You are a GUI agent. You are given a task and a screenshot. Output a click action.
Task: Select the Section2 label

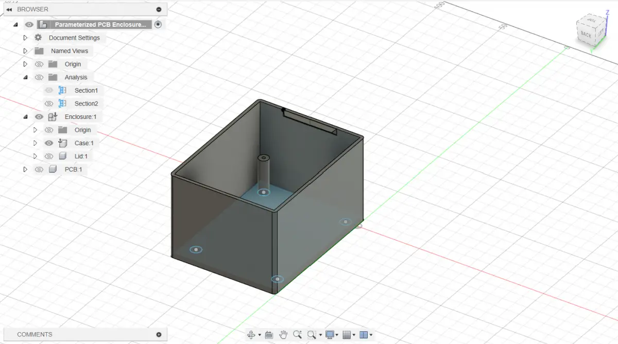pos(86,104)
